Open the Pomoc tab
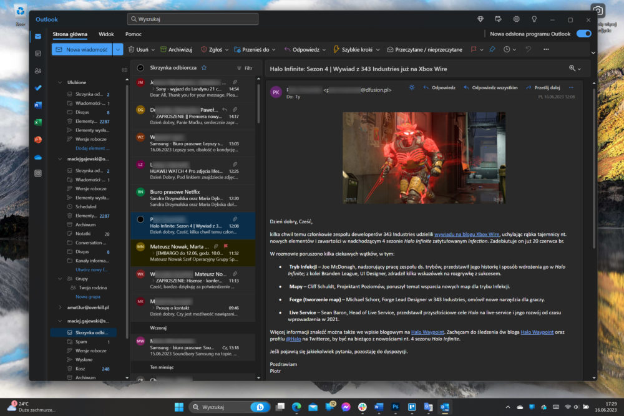The image size is (624, 416). coord(134,34)
